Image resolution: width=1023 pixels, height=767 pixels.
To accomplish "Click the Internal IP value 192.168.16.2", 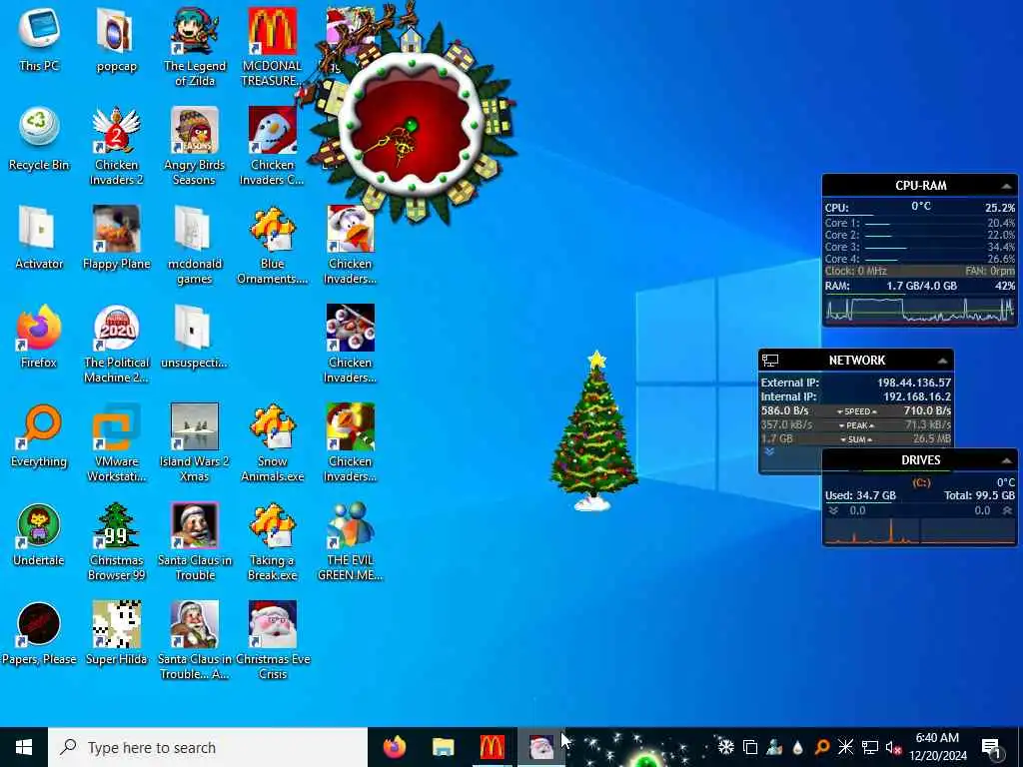I will pos(917,396).
